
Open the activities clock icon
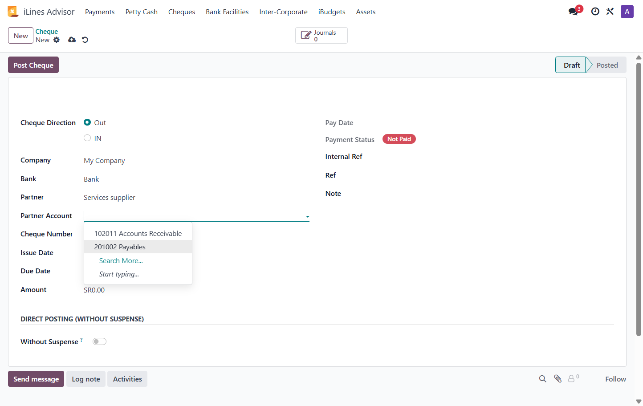(x=595, y=12)
